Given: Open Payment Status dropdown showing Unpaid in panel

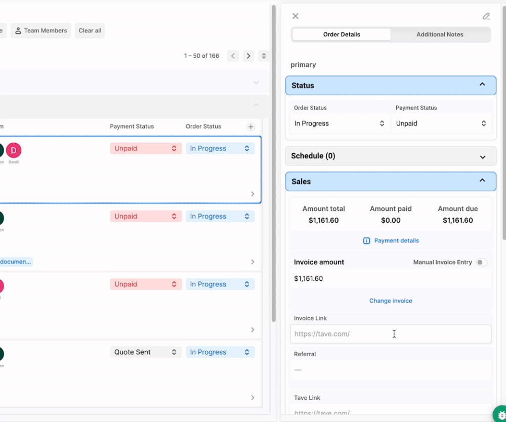Looking at the screenshot, I should 441,123.
